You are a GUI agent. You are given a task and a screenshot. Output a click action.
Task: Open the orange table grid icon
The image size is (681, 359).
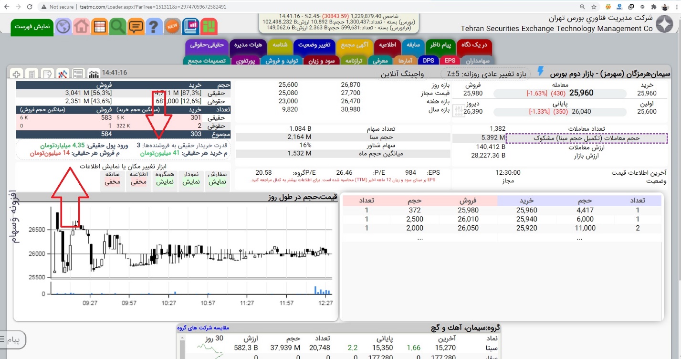pyautogui.click(x=100, y=26)
